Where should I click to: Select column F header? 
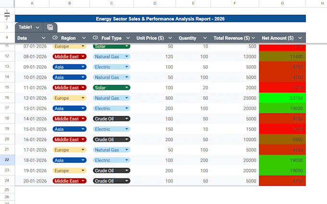(235, 3)
